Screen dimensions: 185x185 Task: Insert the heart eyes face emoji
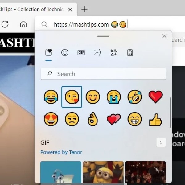(51, 119)
